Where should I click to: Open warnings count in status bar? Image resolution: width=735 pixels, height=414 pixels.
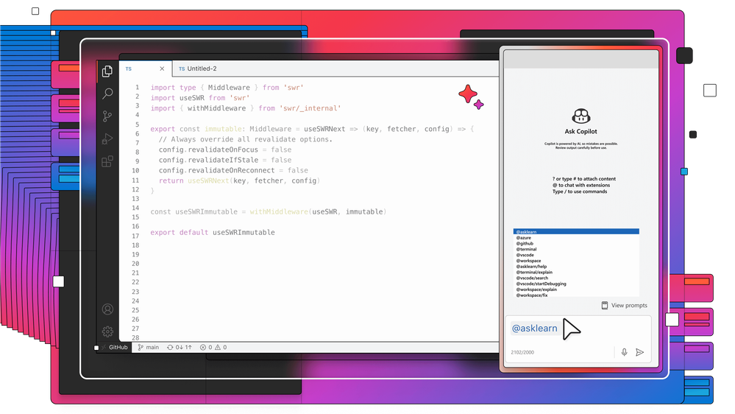(221, 348)
